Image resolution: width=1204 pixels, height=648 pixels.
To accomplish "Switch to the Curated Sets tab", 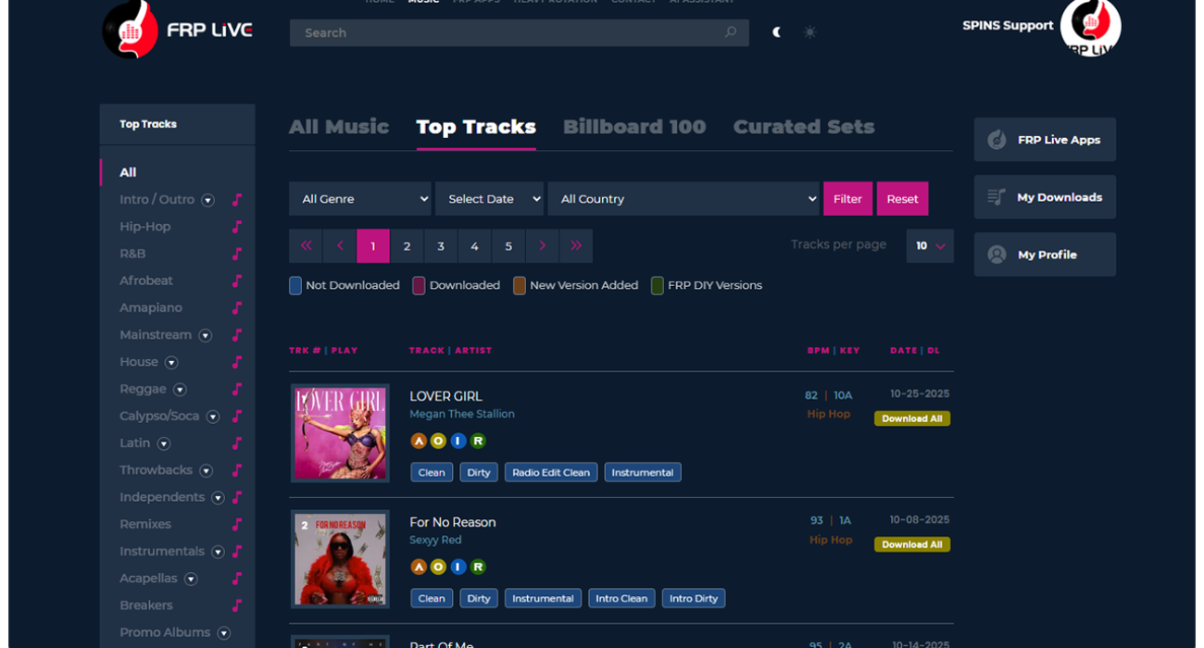I will pos(804,127).
